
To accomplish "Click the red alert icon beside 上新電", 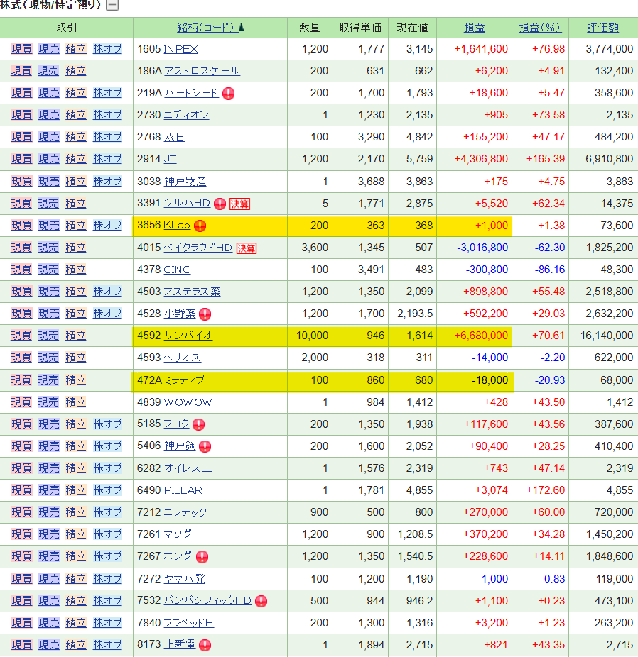I will coord(205,645).
